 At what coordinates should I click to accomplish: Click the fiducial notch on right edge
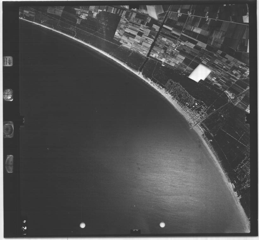[x=247, y=118]
